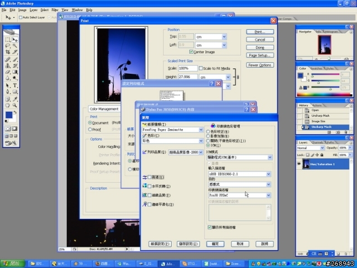The width and height of the screenshot is (357, 268).
Task: Select the Dodge tool
Action: 15,78
